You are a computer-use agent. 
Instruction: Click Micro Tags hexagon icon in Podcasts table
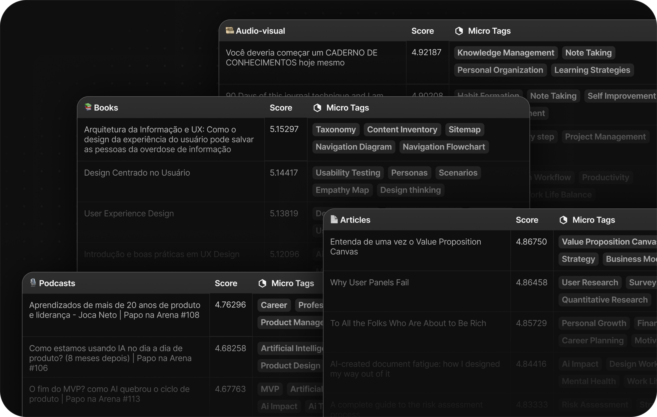coord(262,283)
